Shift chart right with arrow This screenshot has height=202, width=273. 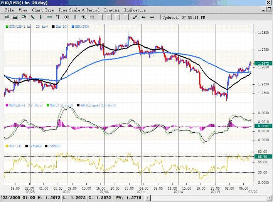[152, 17]
